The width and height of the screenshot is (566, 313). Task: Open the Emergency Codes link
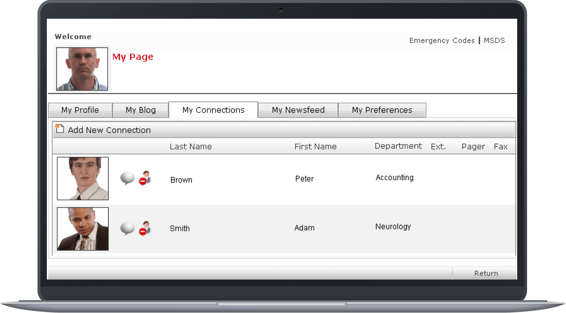(442, 40)
